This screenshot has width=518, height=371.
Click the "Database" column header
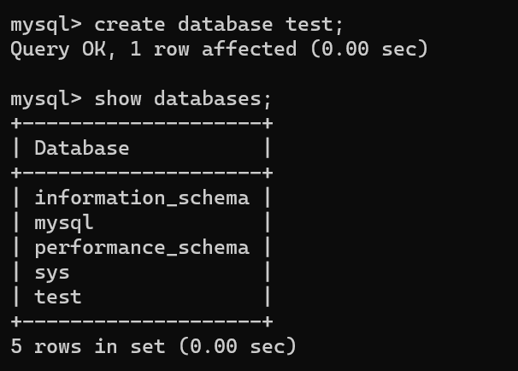pos(82,148)
